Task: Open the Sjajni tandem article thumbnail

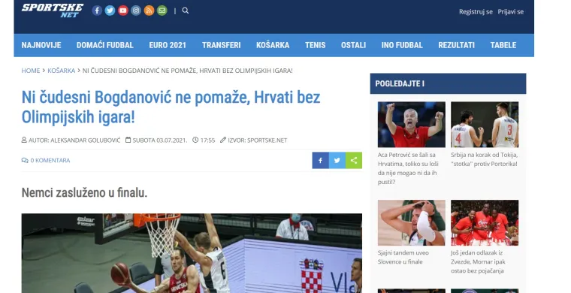Action: pyautogui.click(x=412, y=222)
